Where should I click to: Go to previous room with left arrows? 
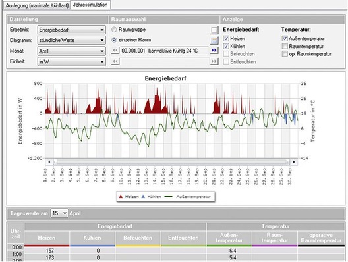[115, 51]
